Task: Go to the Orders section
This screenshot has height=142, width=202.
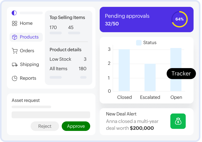Action: [x=27, y=51]
